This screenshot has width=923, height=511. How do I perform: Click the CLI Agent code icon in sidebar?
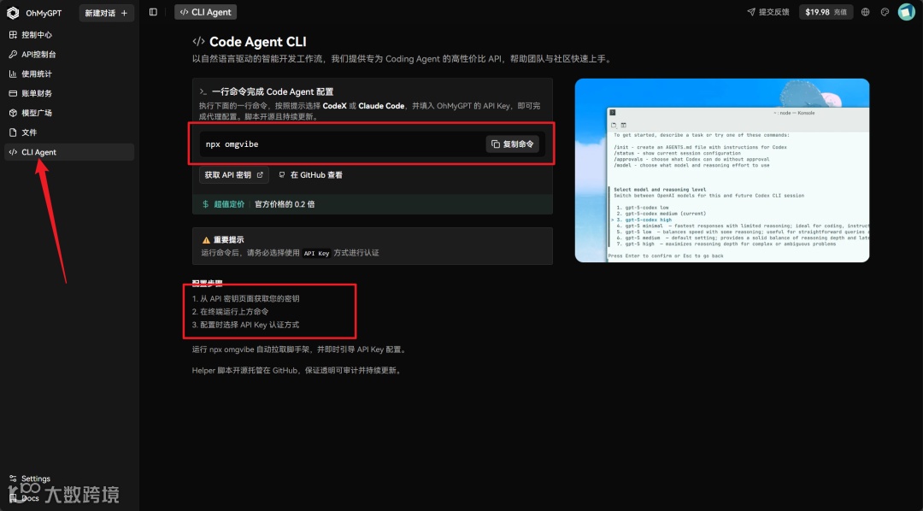coord(13,152)
